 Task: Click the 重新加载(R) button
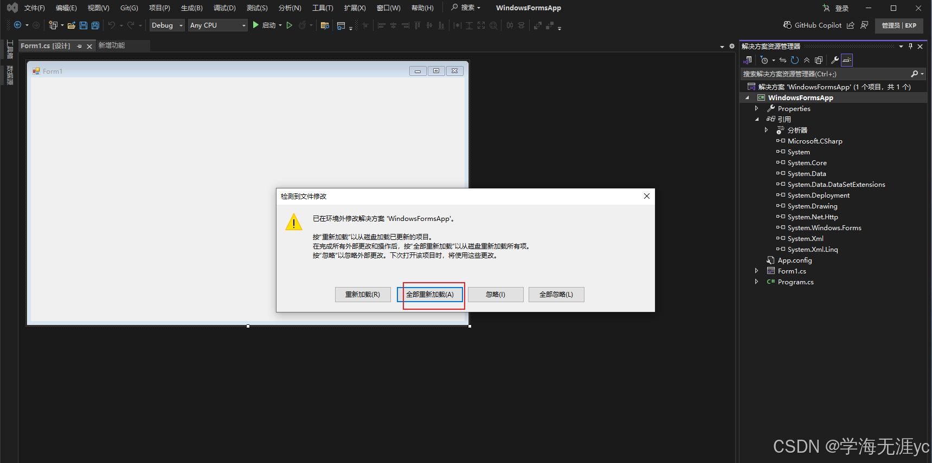363,295
